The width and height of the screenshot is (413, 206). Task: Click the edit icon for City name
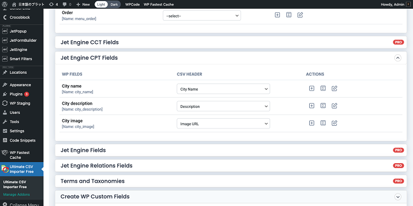(x=334, y=88)
